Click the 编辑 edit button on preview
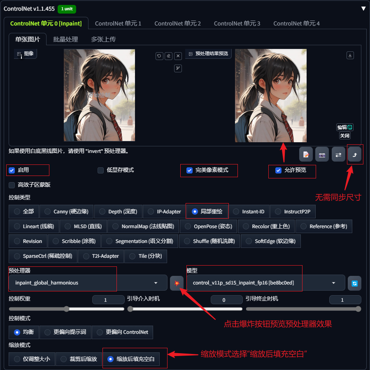The image size is (370, 370). click(x=345, y=127)
